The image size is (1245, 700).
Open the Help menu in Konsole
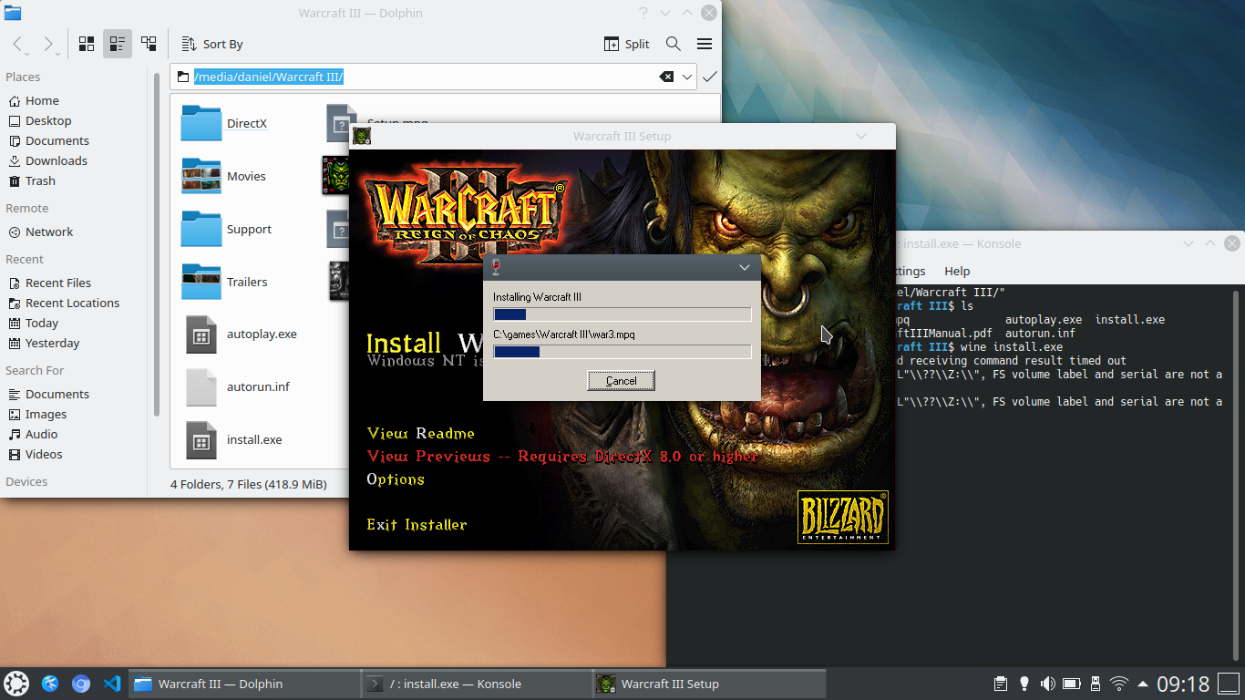[957, 271]
